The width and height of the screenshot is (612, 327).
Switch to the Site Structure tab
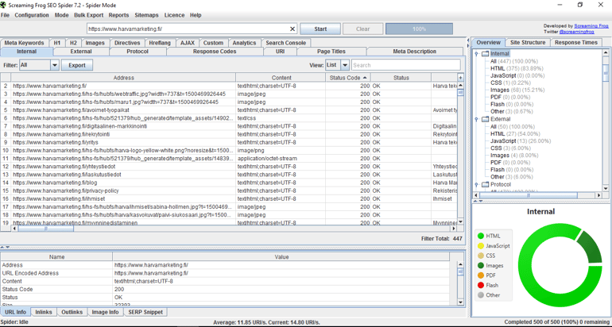pyautogui.click(x=528, y=43)
